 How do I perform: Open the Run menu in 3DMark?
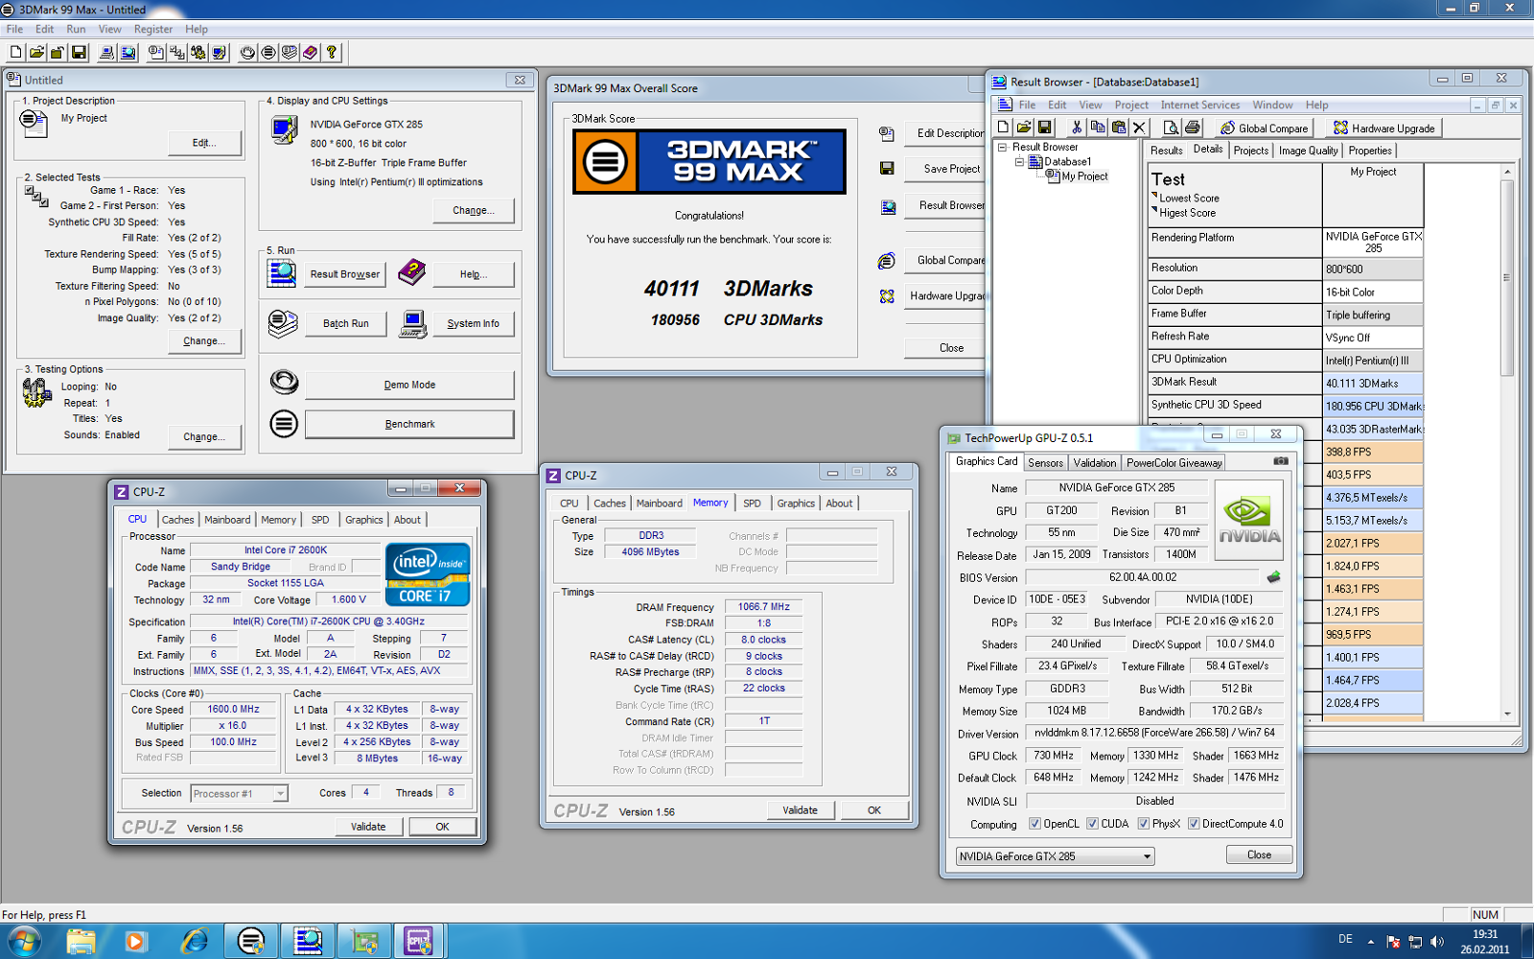pyautogui.click(x=76, y=30)
